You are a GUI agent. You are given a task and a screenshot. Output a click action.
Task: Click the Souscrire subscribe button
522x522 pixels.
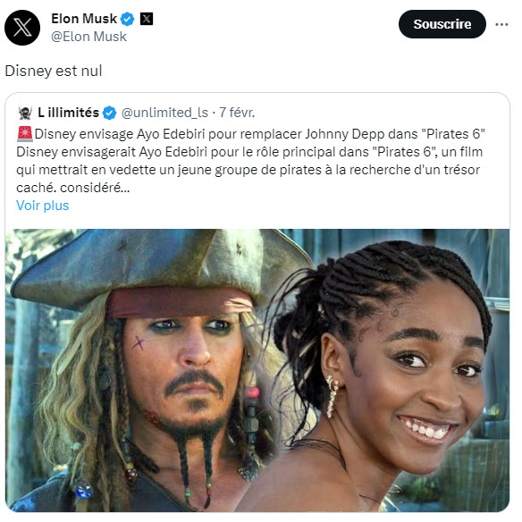pos(442,24)
